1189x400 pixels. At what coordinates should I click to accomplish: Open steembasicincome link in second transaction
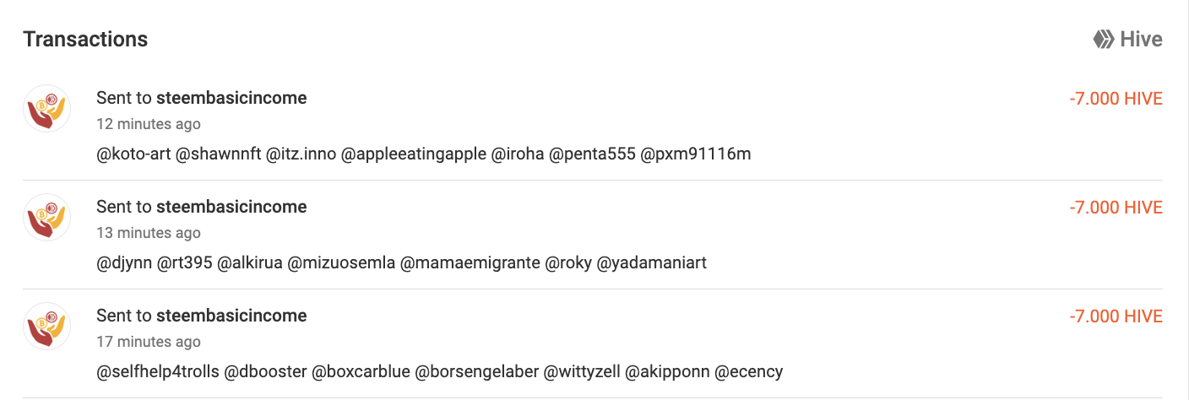(231, 207)
